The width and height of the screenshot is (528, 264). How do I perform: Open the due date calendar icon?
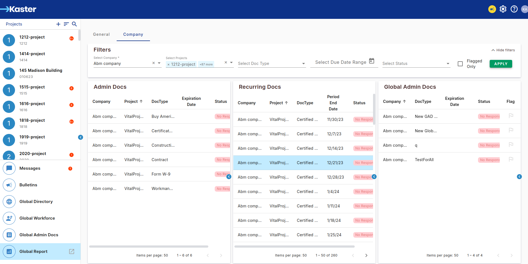pyautogui.click(x=372, y=61)
